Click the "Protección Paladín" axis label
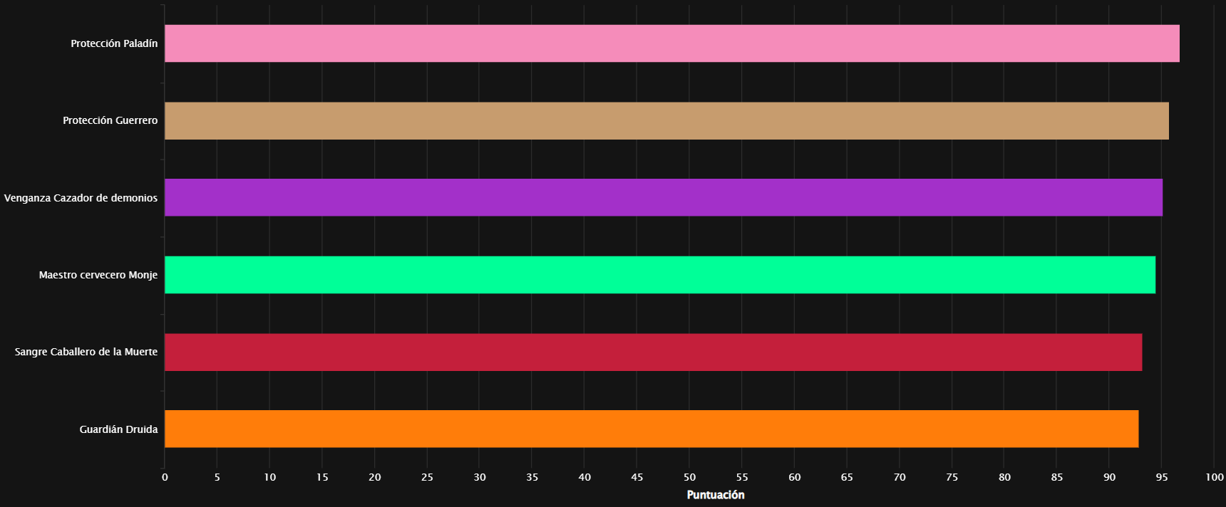Image resolution: width=1226 pixels, height=507 pixels. click(x=114, y=43)
